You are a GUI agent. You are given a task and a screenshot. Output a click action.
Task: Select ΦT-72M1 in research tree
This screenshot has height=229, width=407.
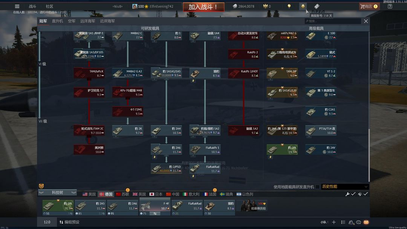click(x=128, y=111)
